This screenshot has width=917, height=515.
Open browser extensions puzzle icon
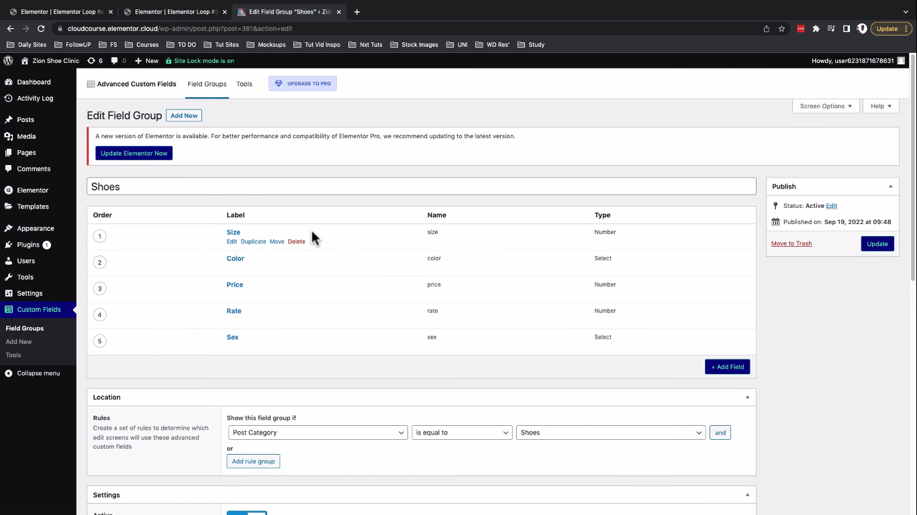coord(816,29)
